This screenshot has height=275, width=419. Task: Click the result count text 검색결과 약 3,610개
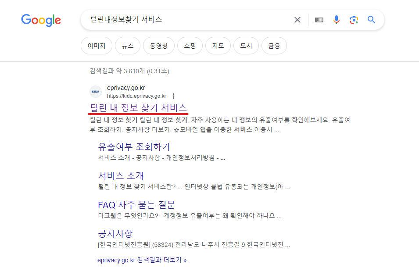pos(129,71)
